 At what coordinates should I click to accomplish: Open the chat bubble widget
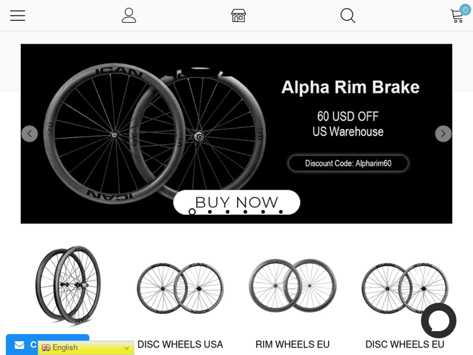click(438, 320)
